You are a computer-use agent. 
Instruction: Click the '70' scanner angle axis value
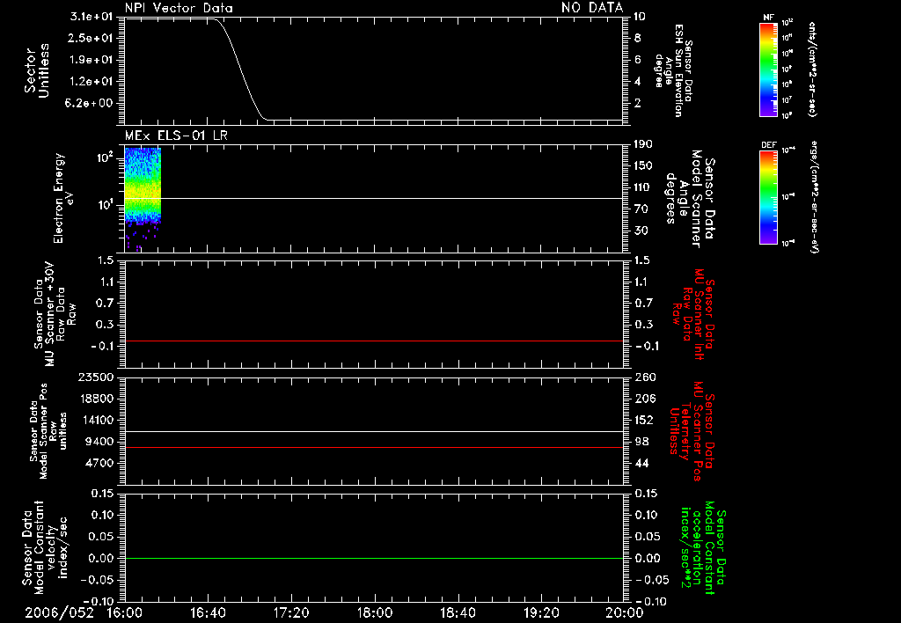pos(641,209)
